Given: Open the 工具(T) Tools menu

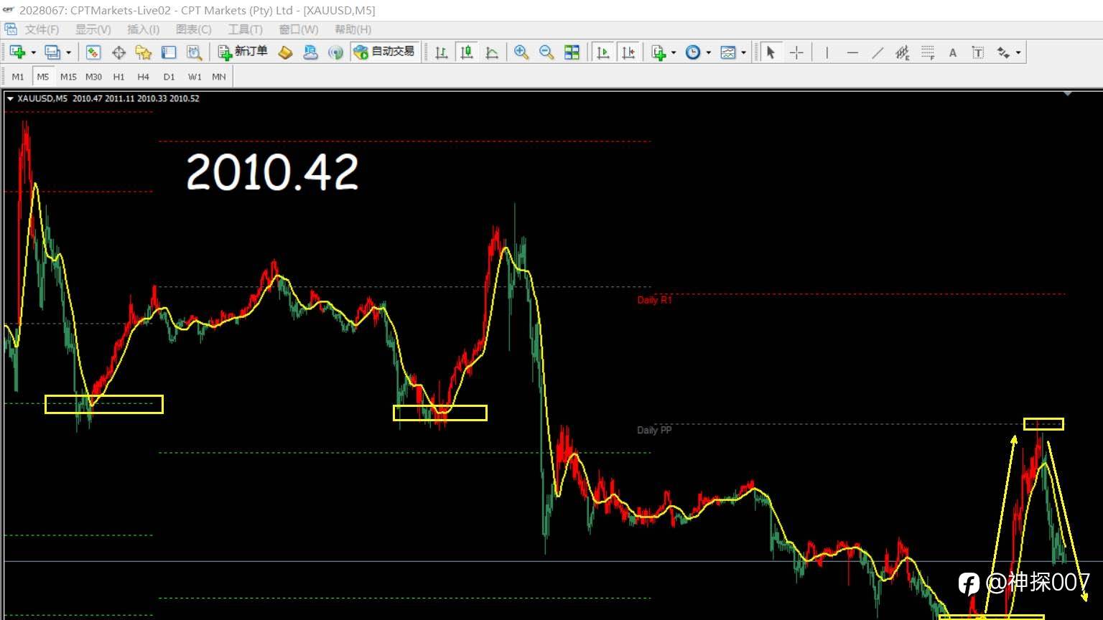Looking at the screenshot, I should [245, 29].
